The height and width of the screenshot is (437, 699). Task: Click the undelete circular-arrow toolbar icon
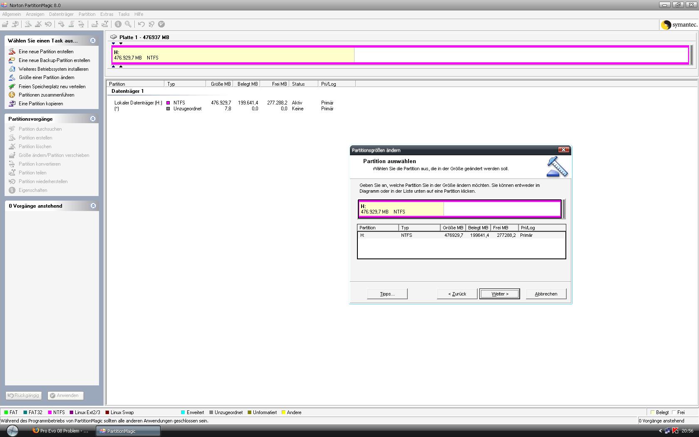(48, 24)
